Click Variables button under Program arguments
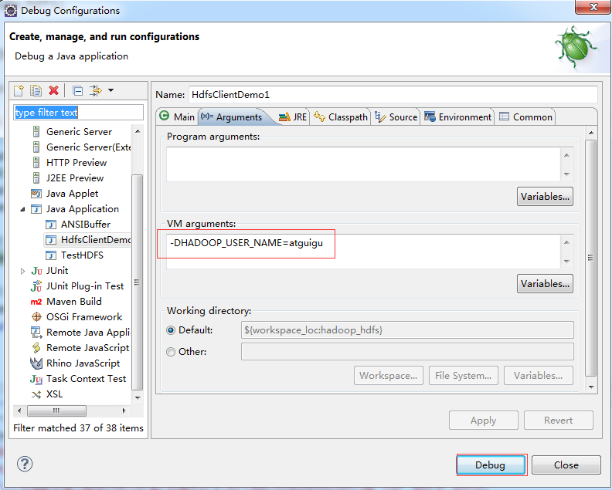The height and width of the screenshot is (490, 612). [x=545, y=197]
